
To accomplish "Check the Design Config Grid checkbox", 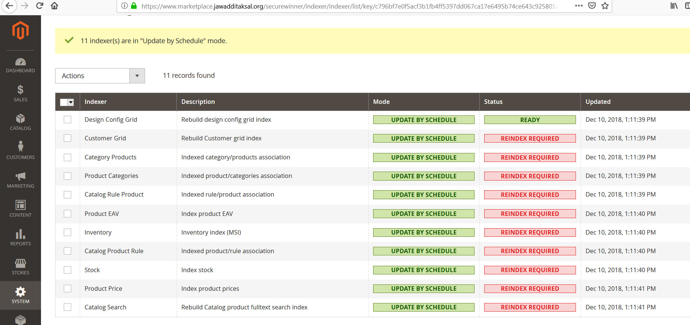I will pyautogui.click(x=67, y=120).
